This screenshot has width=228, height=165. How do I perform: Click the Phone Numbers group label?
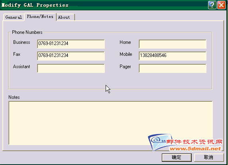coord(27,32)
